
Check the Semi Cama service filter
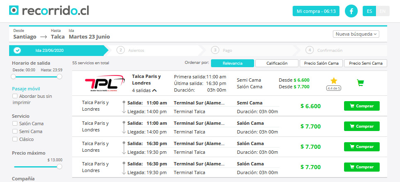15,131
